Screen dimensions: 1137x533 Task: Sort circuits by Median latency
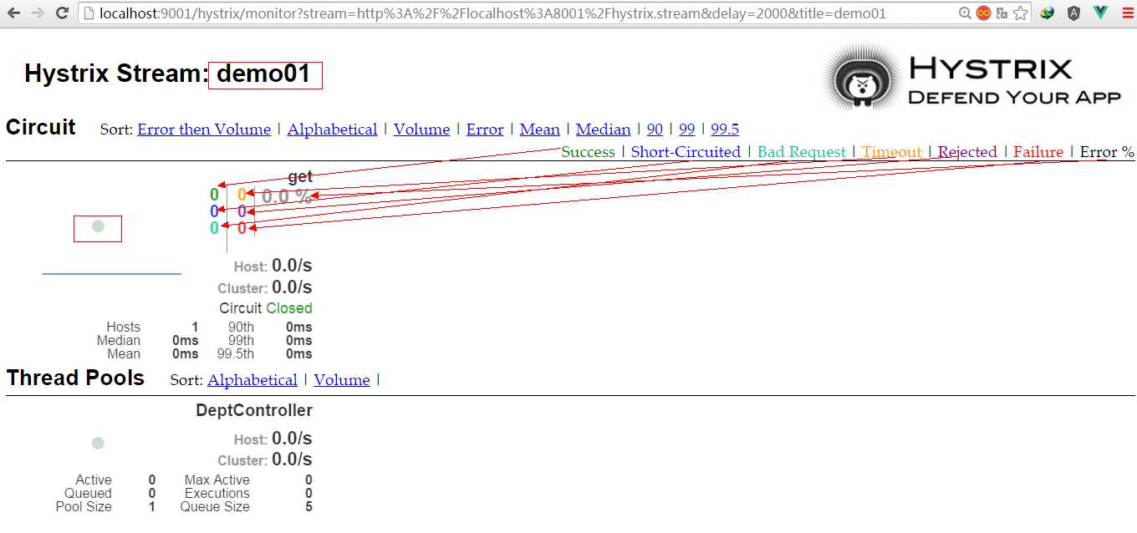click(603, 129)
